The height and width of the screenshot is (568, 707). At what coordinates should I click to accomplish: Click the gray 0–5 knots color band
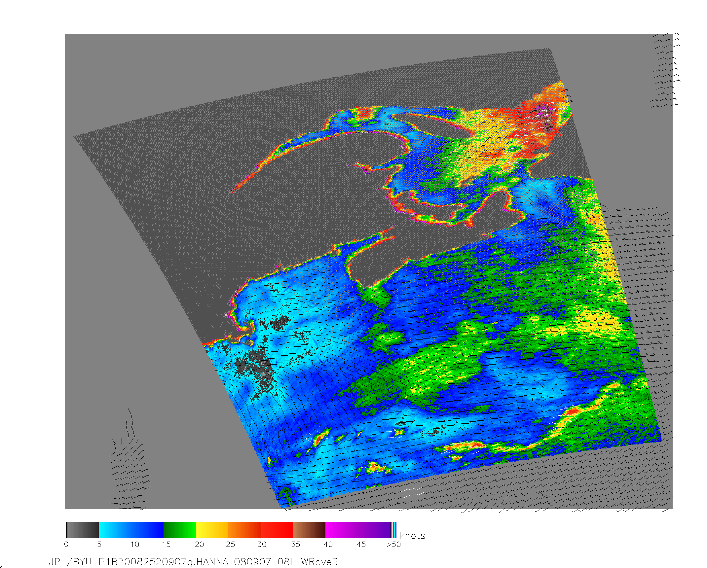83,530
